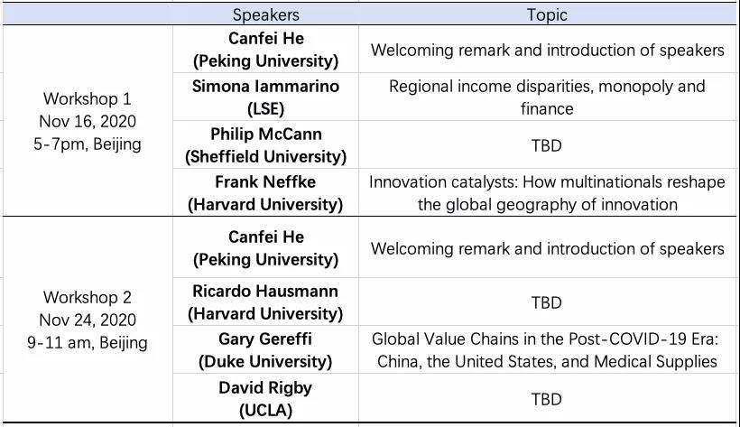The width and height of the screenshot is (740, 427).
Task: Click the Philip McCann speaker cell
Action: tap(265, 144)
